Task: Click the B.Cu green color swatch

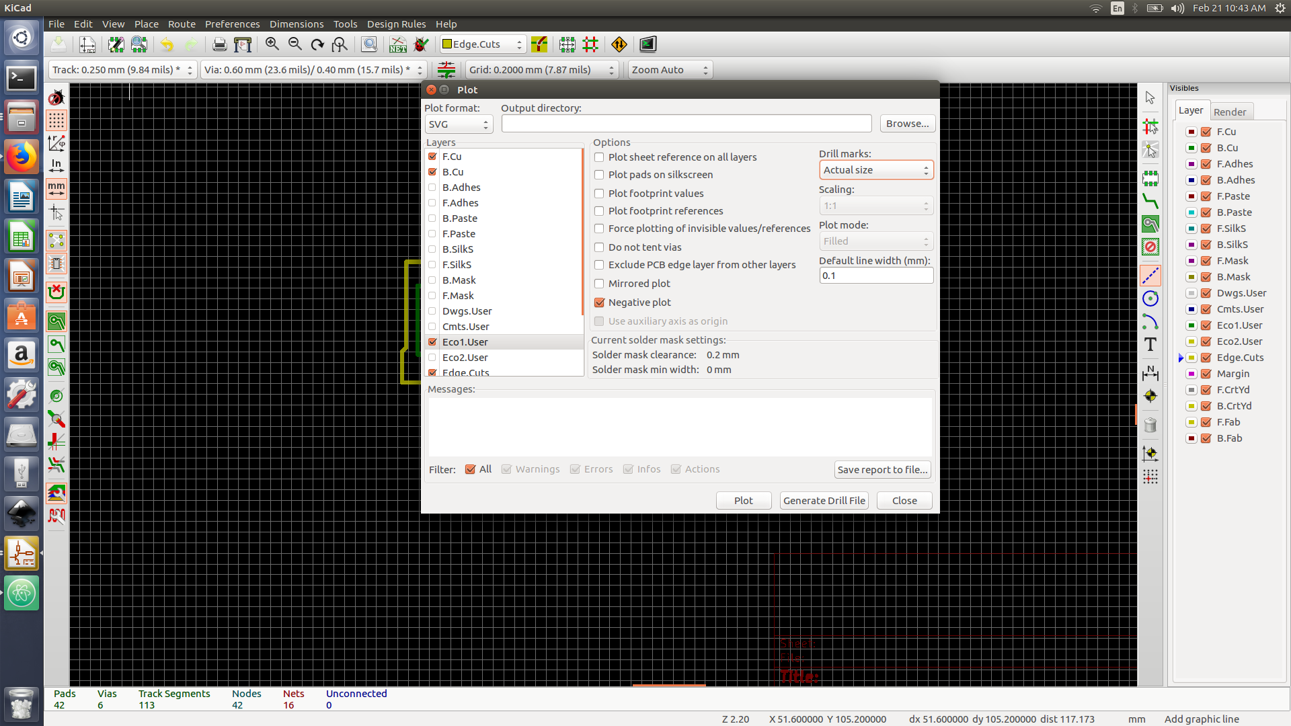Action: (1191, 148)
